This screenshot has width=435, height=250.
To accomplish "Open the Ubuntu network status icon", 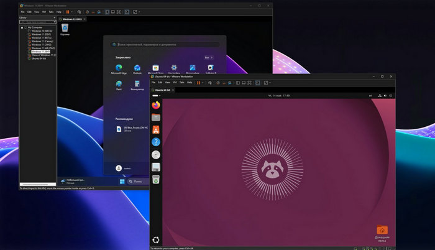I will coord(380,96).
